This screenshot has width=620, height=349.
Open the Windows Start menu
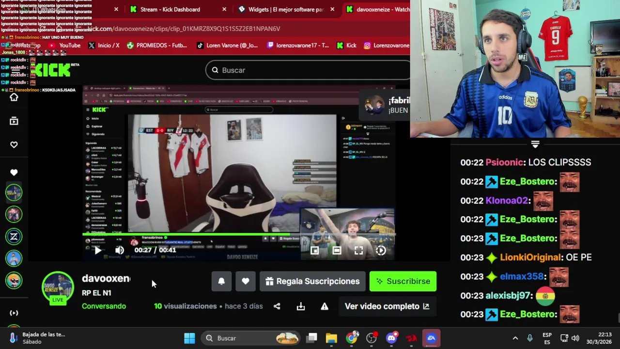click(189, 338)
